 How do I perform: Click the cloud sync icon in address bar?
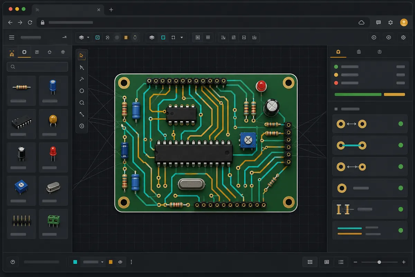point(361,23)
